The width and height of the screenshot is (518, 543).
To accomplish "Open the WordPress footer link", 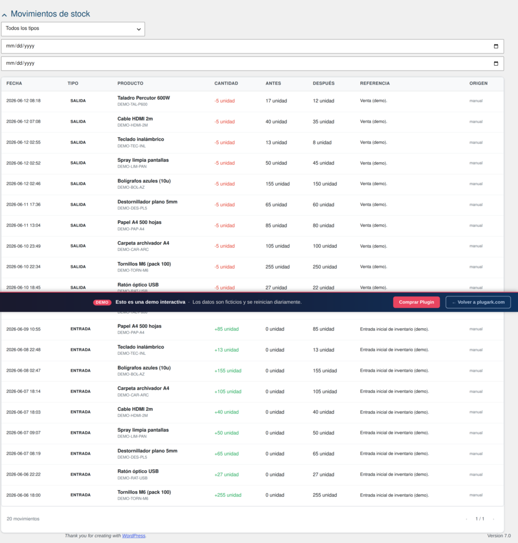I will point(134,536).
